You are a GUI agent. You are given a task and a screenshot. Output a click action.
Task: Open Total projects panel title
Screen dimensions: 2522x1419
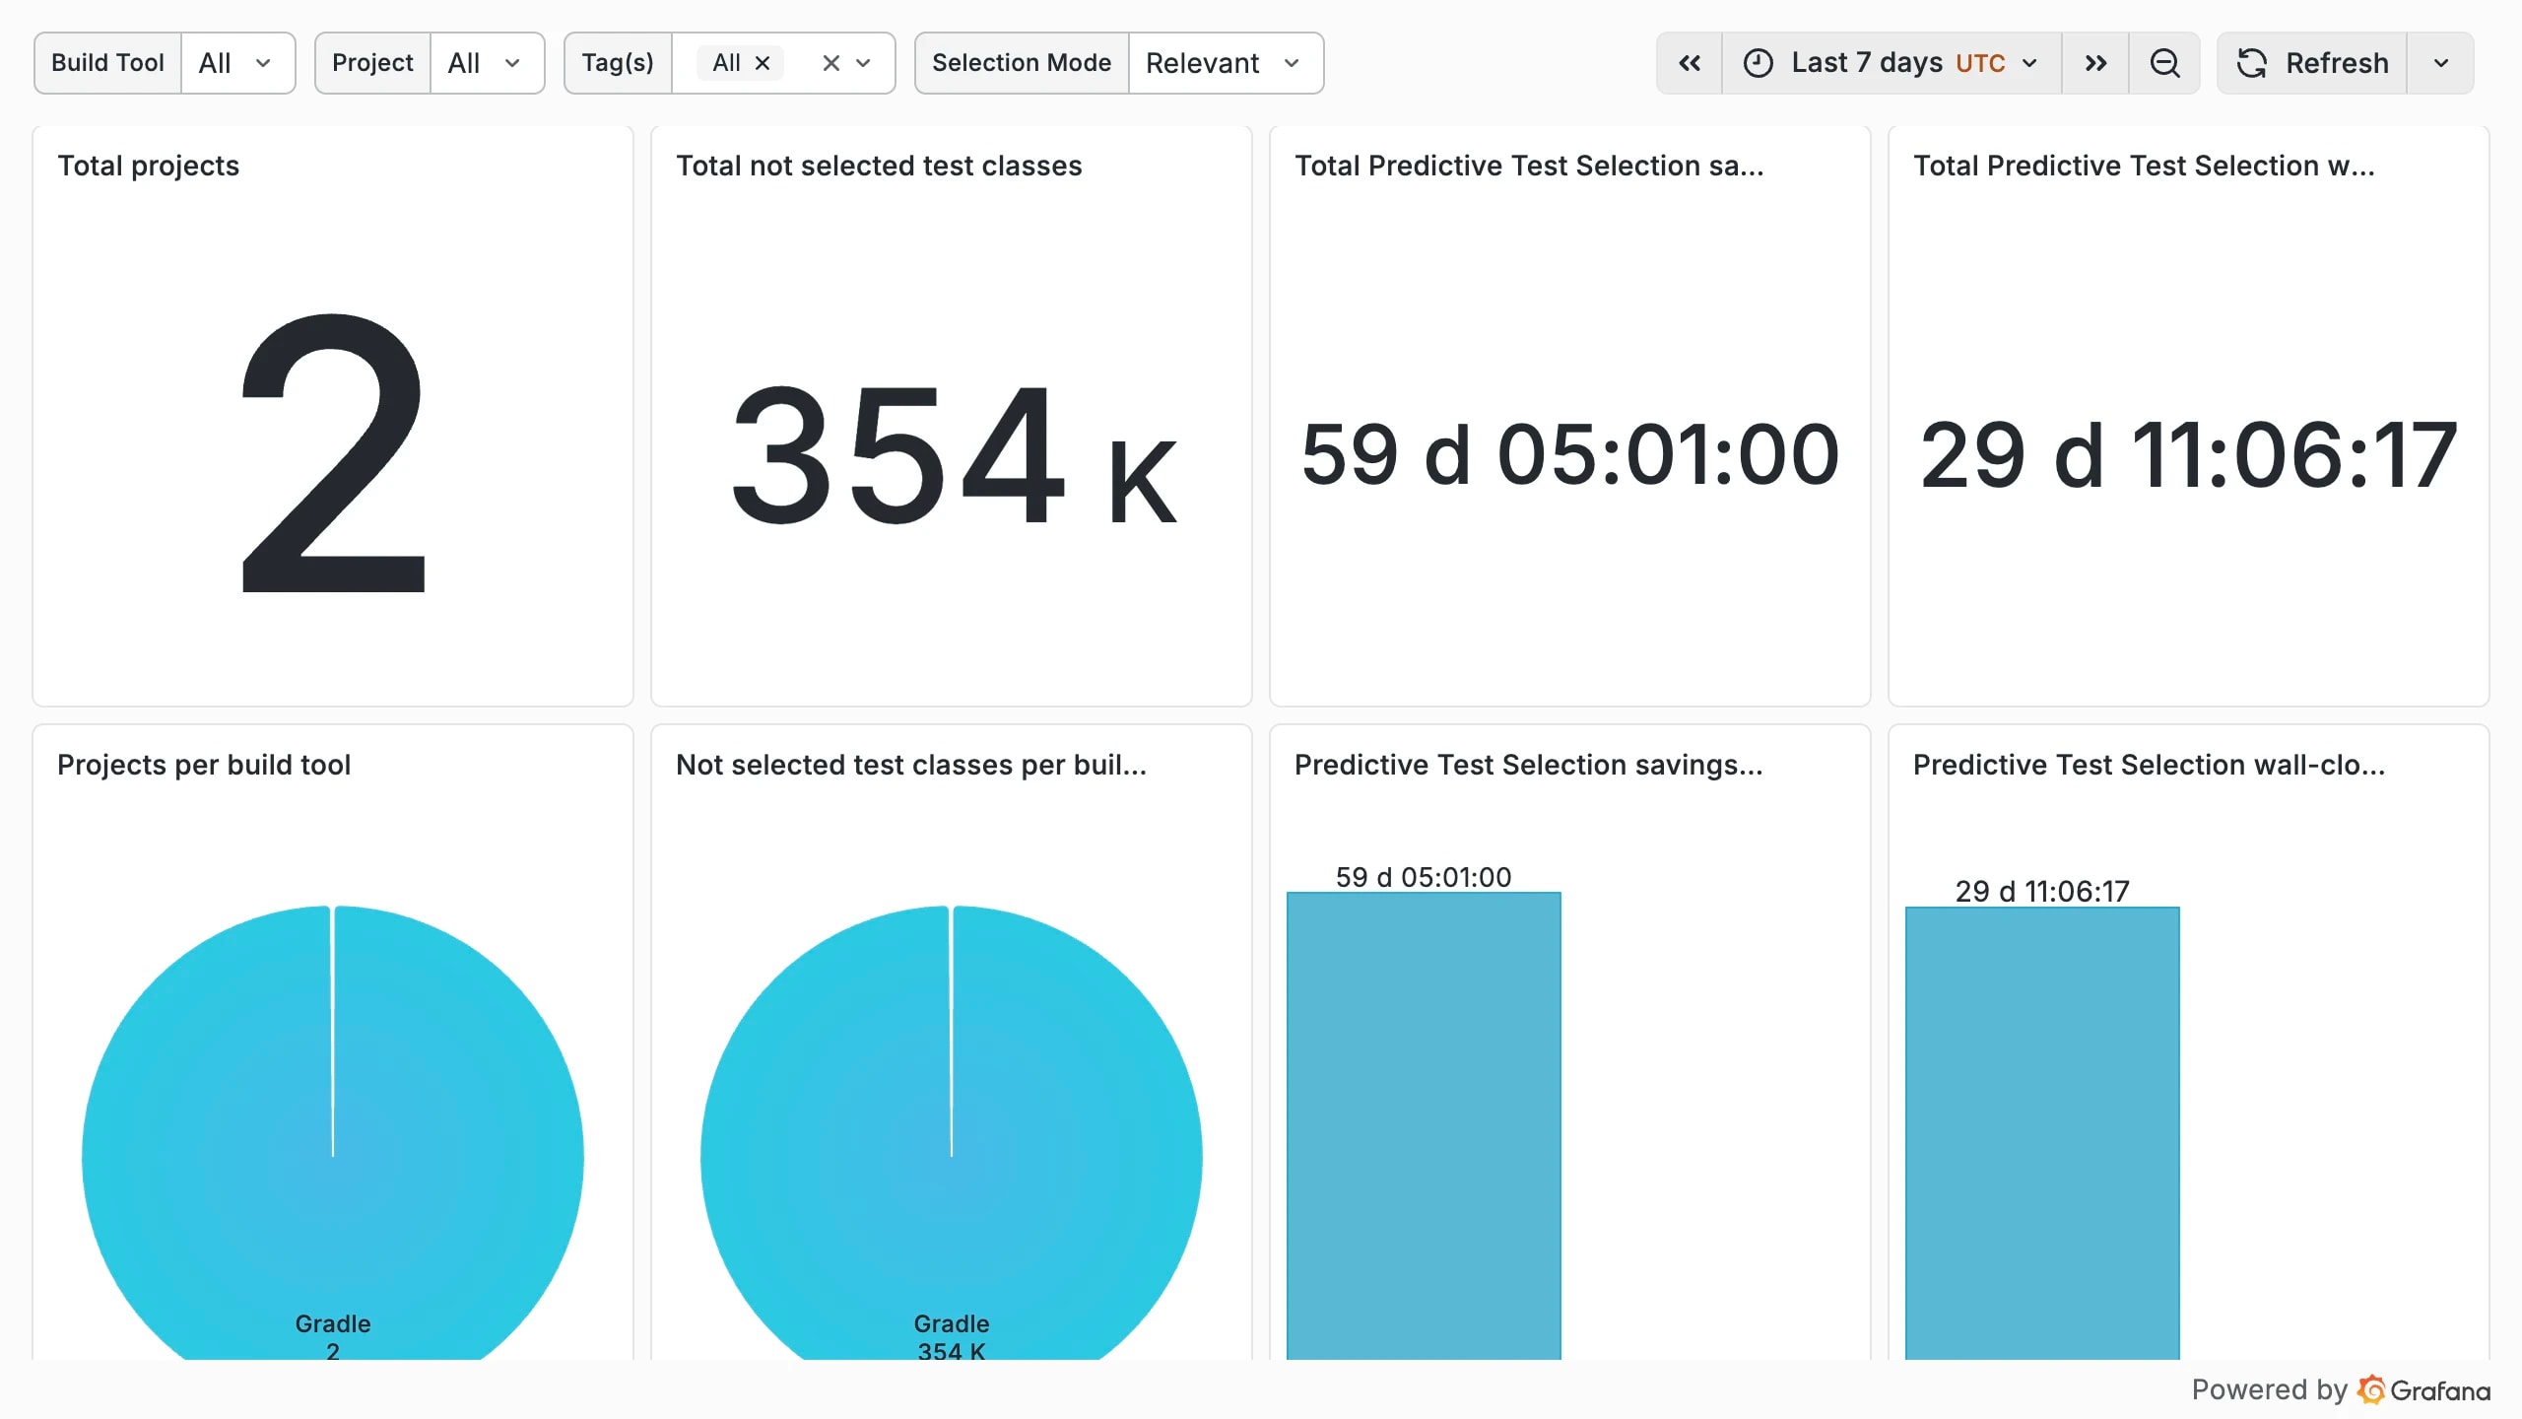pyautogui.click(x=148, y=166)
